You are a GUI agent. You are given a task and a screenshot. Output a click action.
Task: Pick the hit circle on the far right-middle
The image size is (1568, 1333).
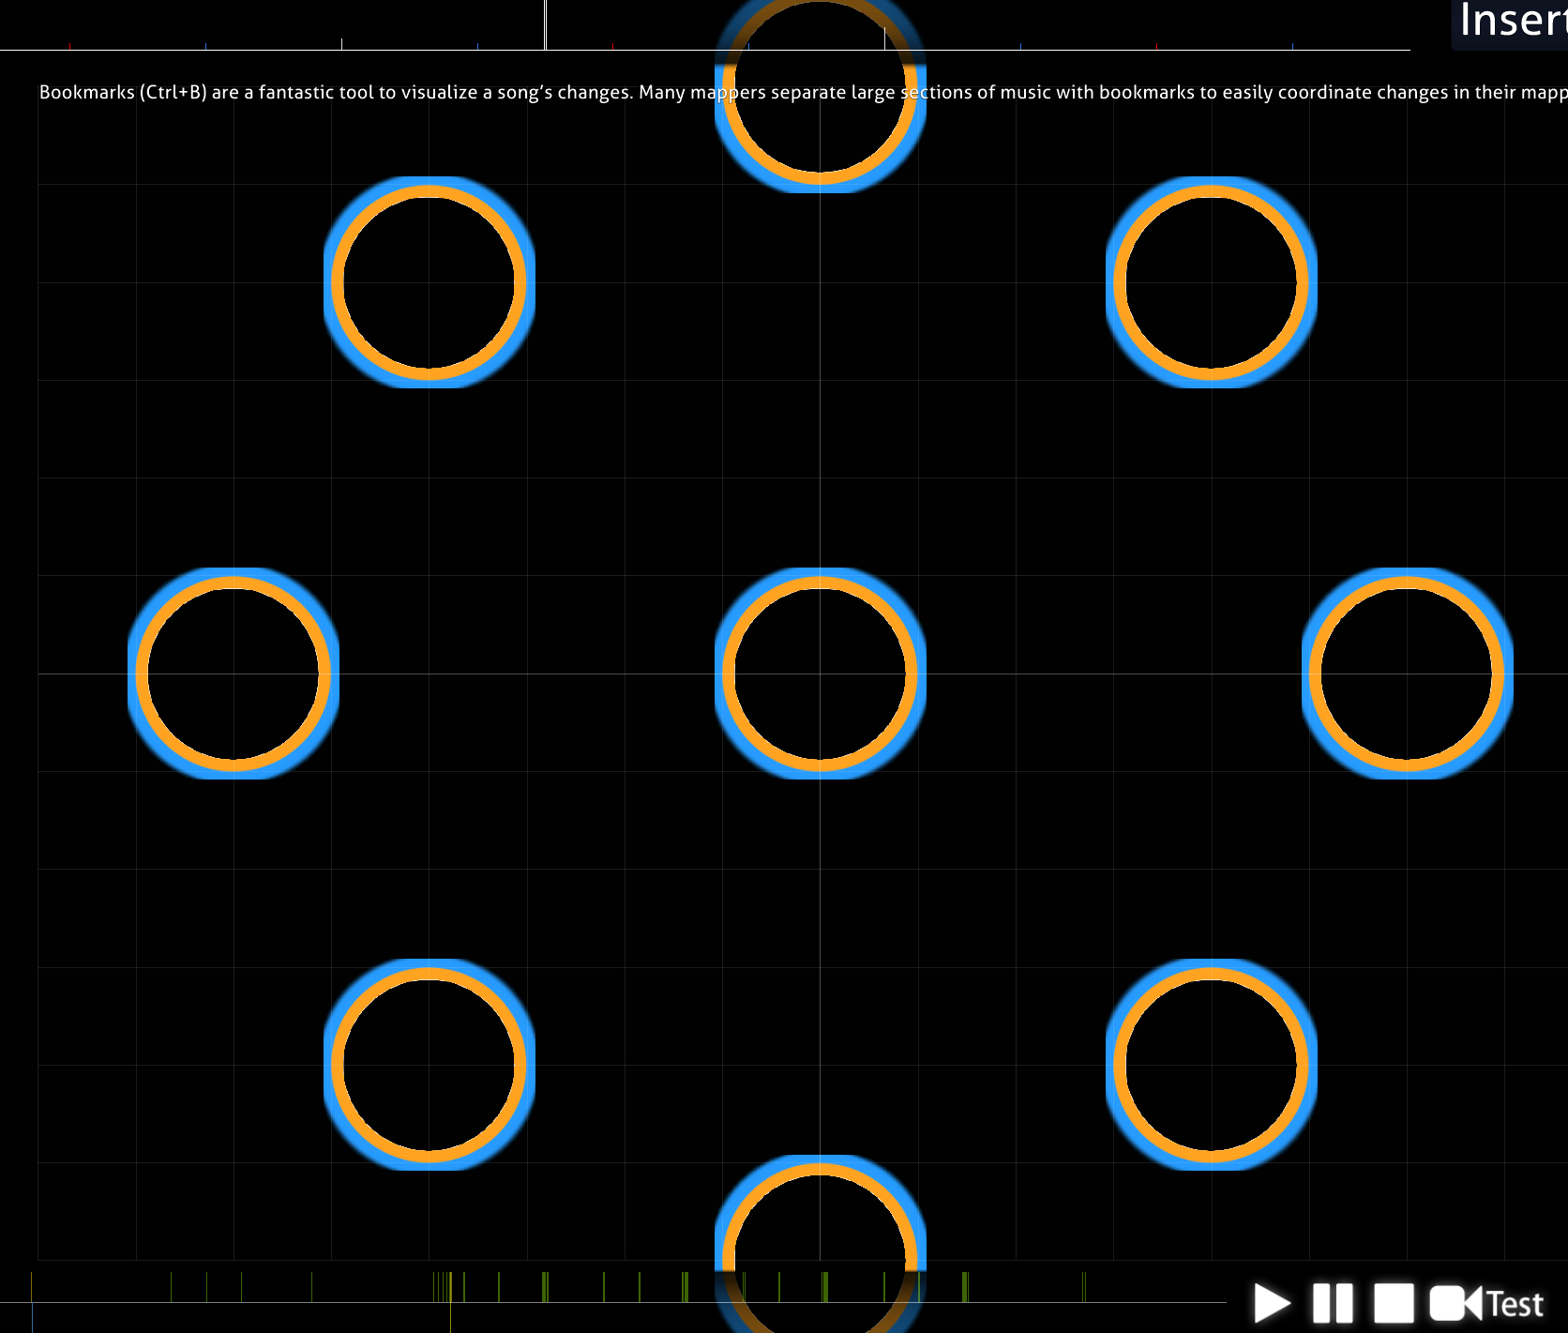click(x=1407, y=673)
